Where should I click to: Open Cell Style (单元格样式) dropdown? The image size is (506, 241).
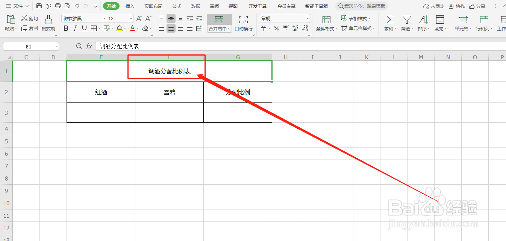click(358, 28)
